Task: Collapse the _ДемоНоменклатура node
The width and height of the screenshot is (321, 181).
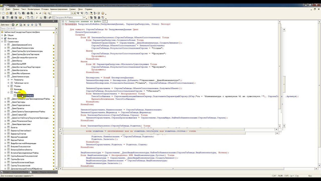Action: 5,77
